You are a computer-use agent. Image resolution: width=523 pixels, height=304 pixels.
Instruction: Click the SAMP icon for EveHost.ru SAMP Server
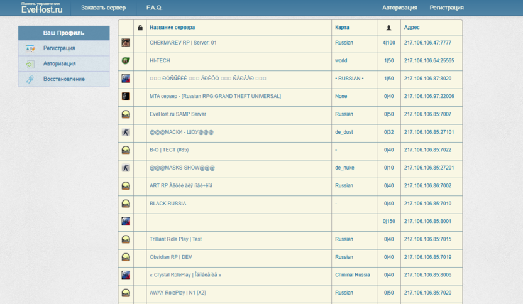click(126, 114)
